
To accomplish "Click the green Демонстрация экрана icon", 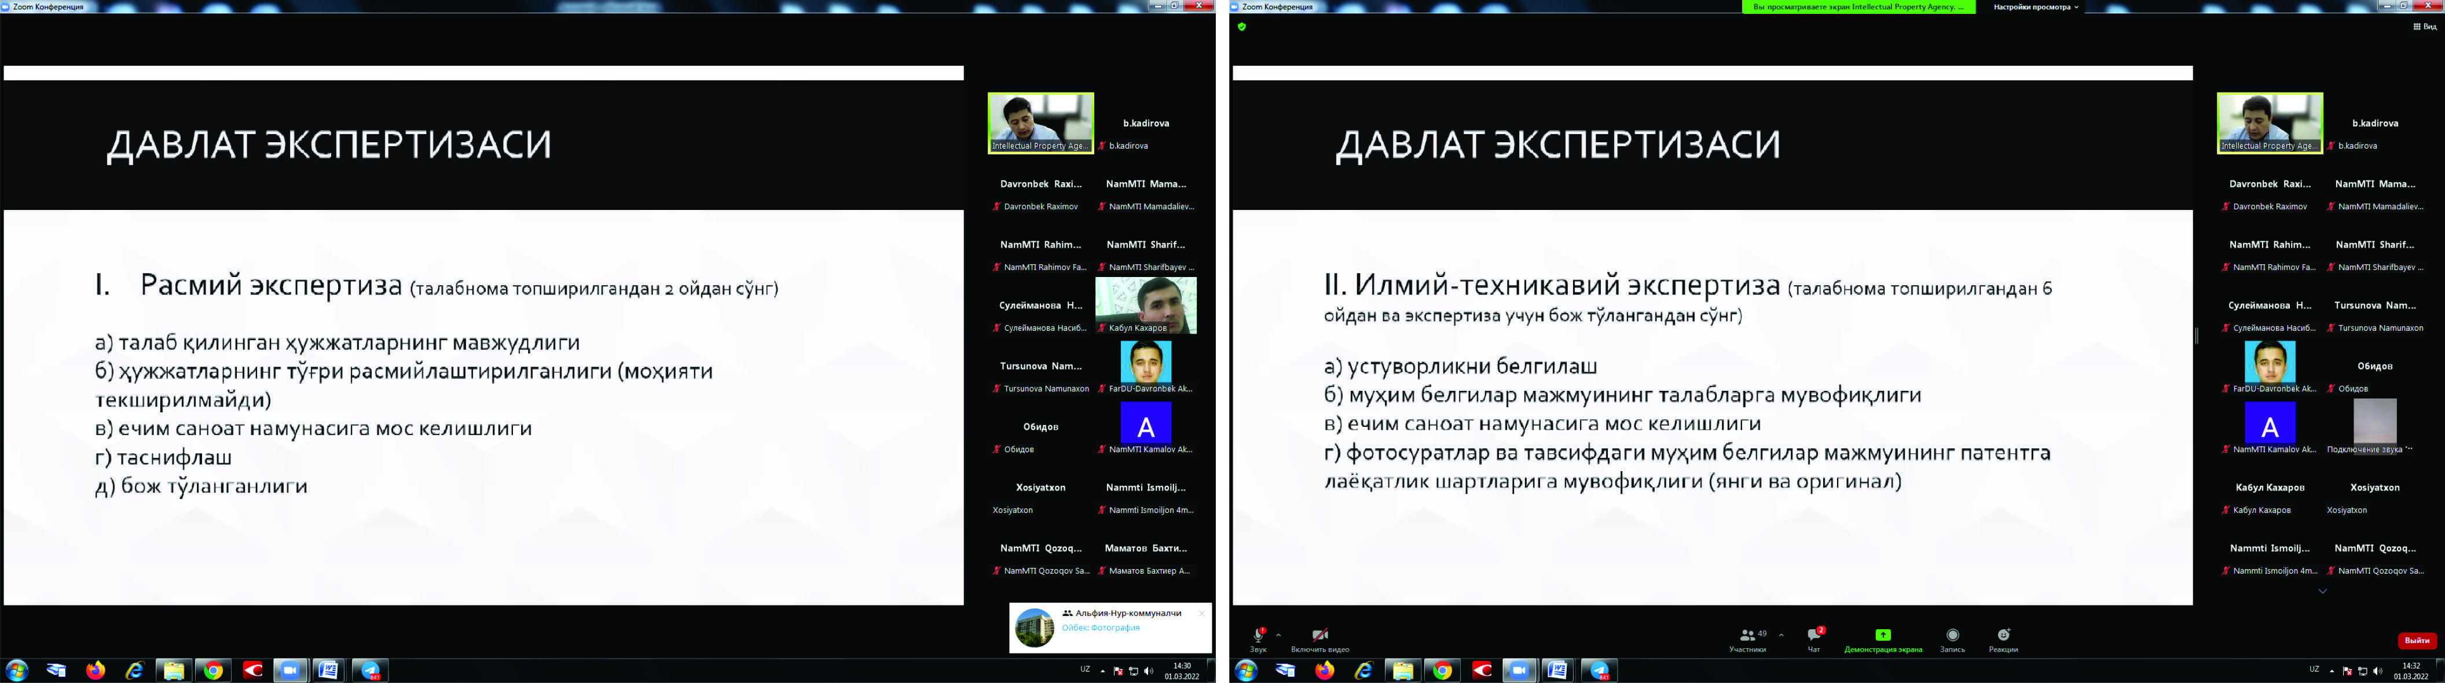I will pos(1883,636).
